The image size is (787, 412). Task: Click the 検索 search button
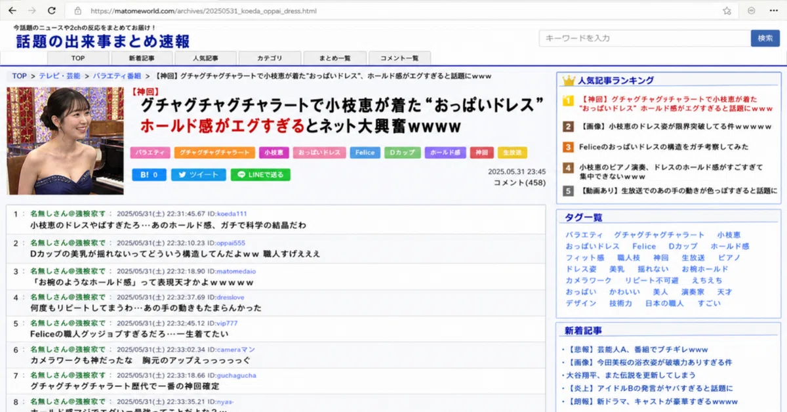pyautogui.click(x=765, y=38)
